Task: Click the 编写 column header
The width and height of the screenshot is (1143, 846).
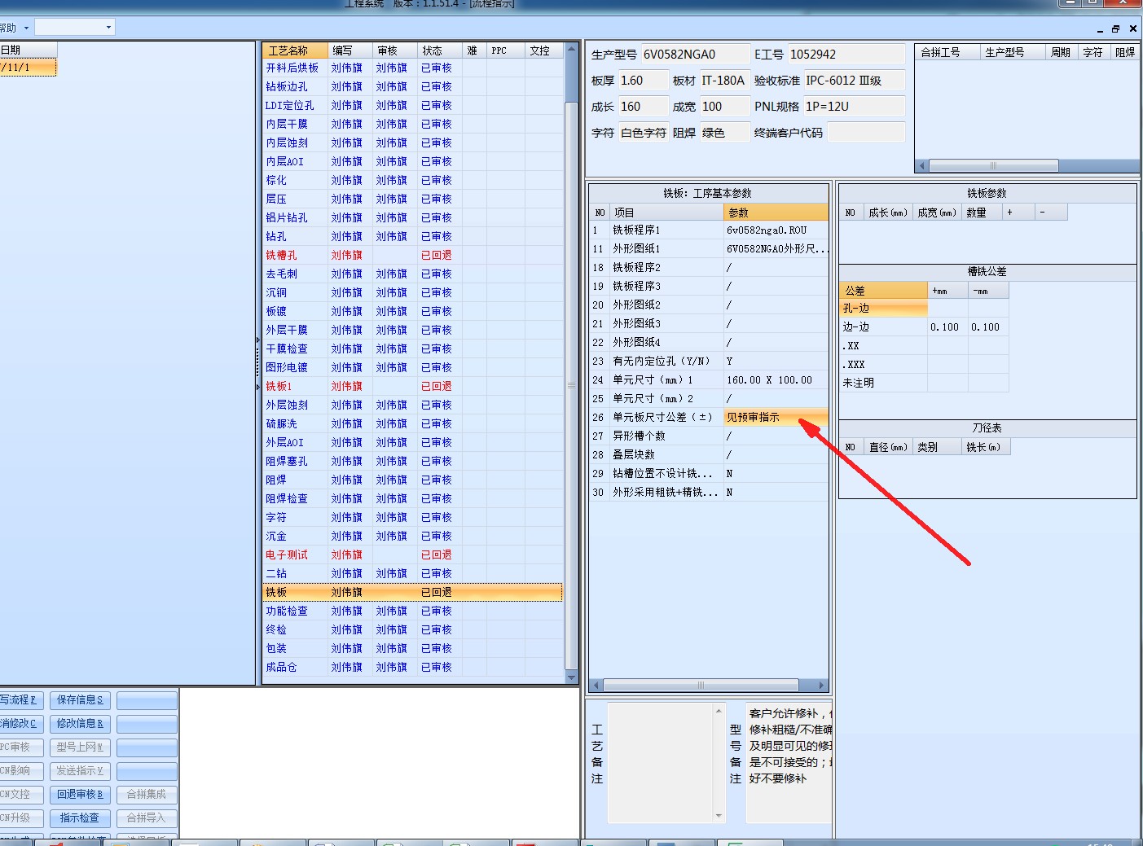Action: tap(350, 50)
